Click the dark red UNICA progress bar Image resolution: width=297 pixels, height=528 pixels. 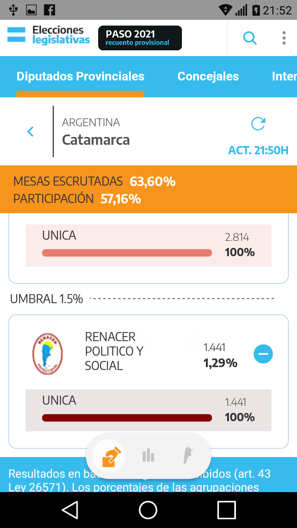[127, 418]
